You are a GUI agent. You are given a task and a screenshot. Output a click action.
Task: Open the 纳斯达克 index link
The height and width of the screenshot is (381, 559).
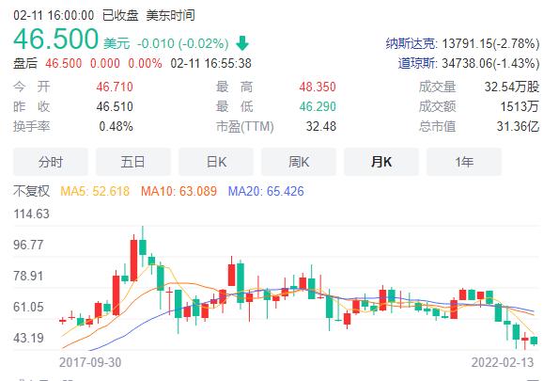coord(411,43)
